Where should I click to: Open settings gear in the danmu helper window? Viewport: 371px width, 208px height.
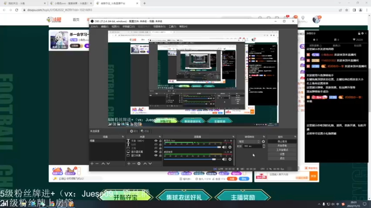pos(362,33)
